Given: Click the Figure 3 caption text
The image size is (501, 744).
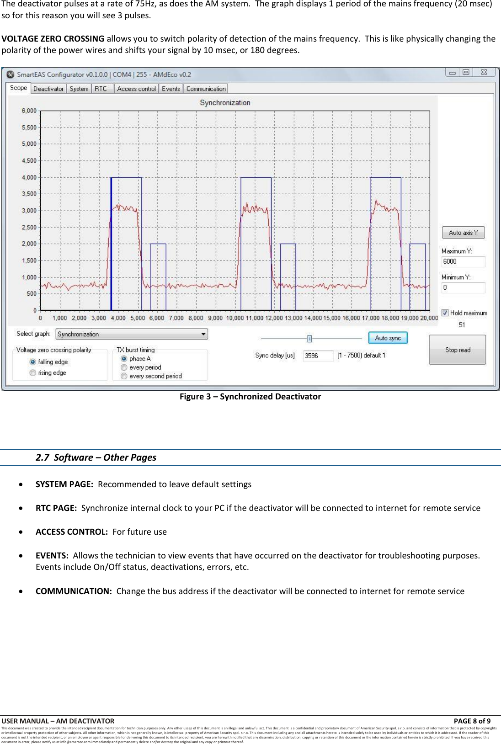Looking at the screenshot, I should [250, 397].
